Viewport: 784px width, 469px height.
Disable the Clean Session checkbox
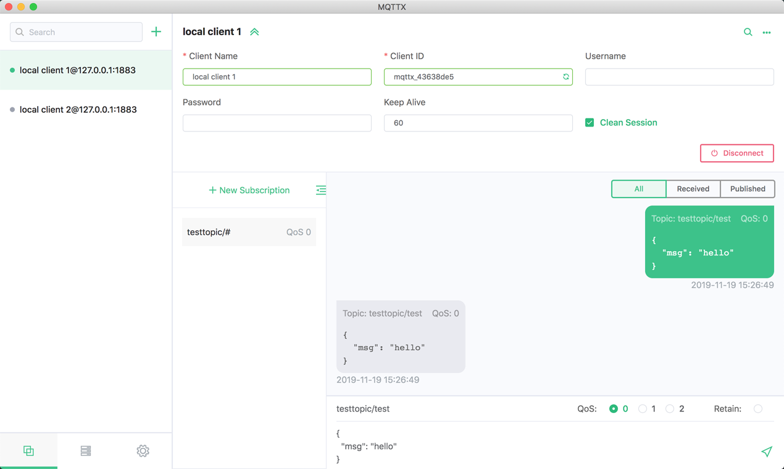click(590, 122)
